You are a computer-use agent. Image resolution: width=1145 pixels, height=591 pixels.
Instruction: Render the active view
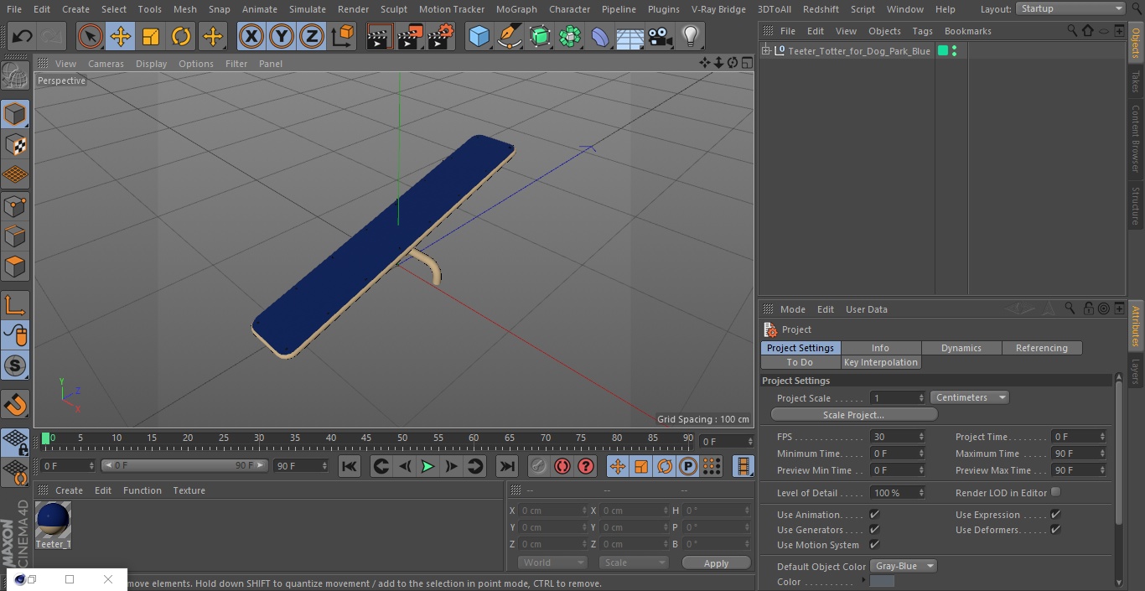point(380,36)
